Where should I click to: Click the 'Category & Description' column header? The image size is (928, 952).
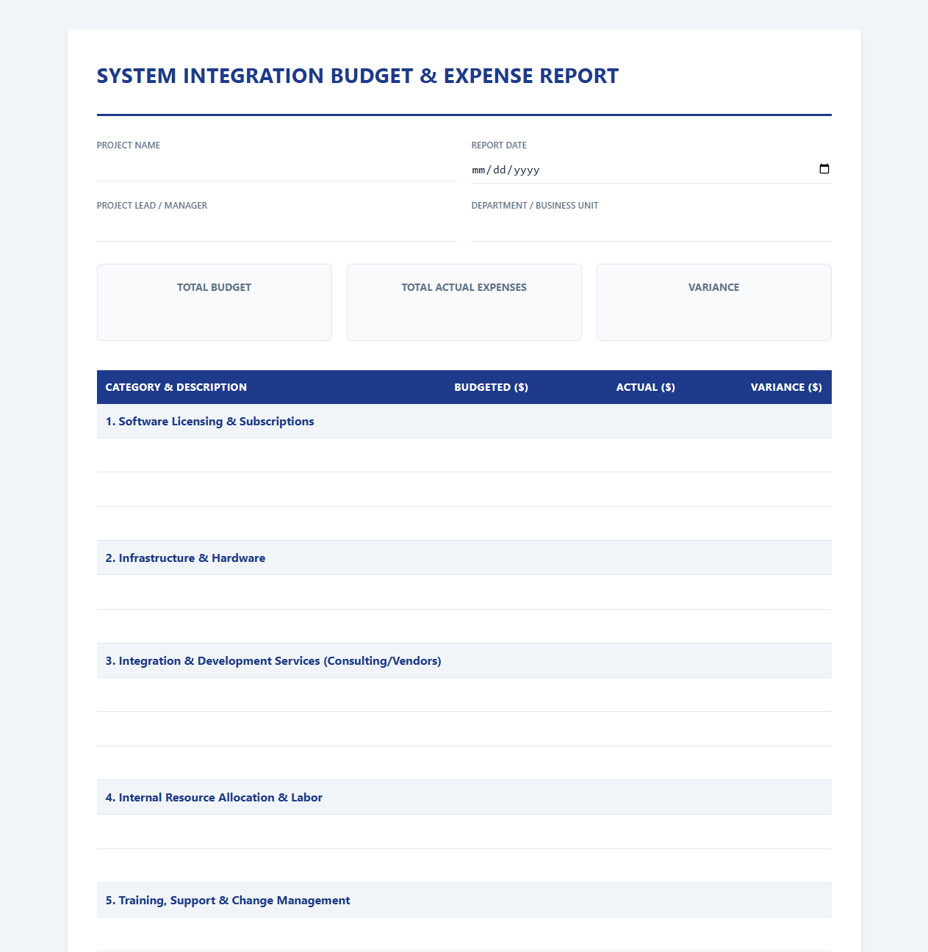[176, 387]
